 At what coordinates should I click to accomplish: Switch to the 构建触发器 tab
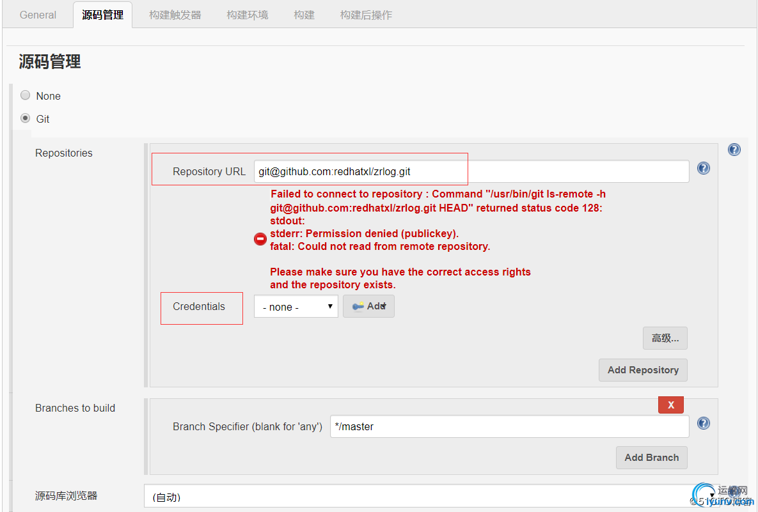(175, 15)
